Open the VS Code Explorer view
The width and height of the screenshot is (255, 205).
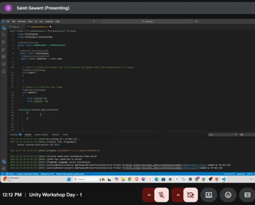coord(3,28)
